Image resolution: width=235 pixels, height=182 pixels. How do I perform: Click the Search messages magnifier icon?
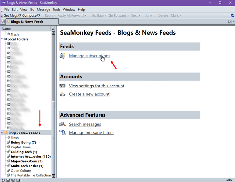tap(62, 124)
